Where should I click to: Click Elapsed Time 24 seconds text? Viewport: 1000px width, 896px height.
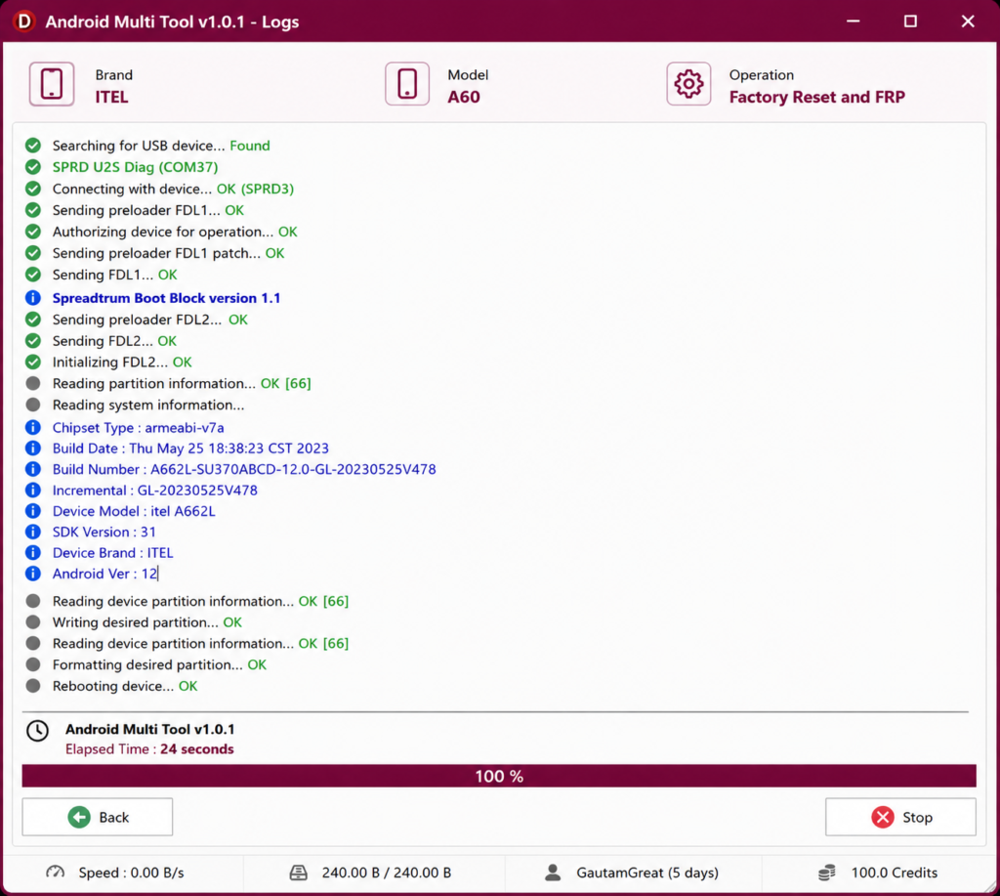click(x=149, y=749)
